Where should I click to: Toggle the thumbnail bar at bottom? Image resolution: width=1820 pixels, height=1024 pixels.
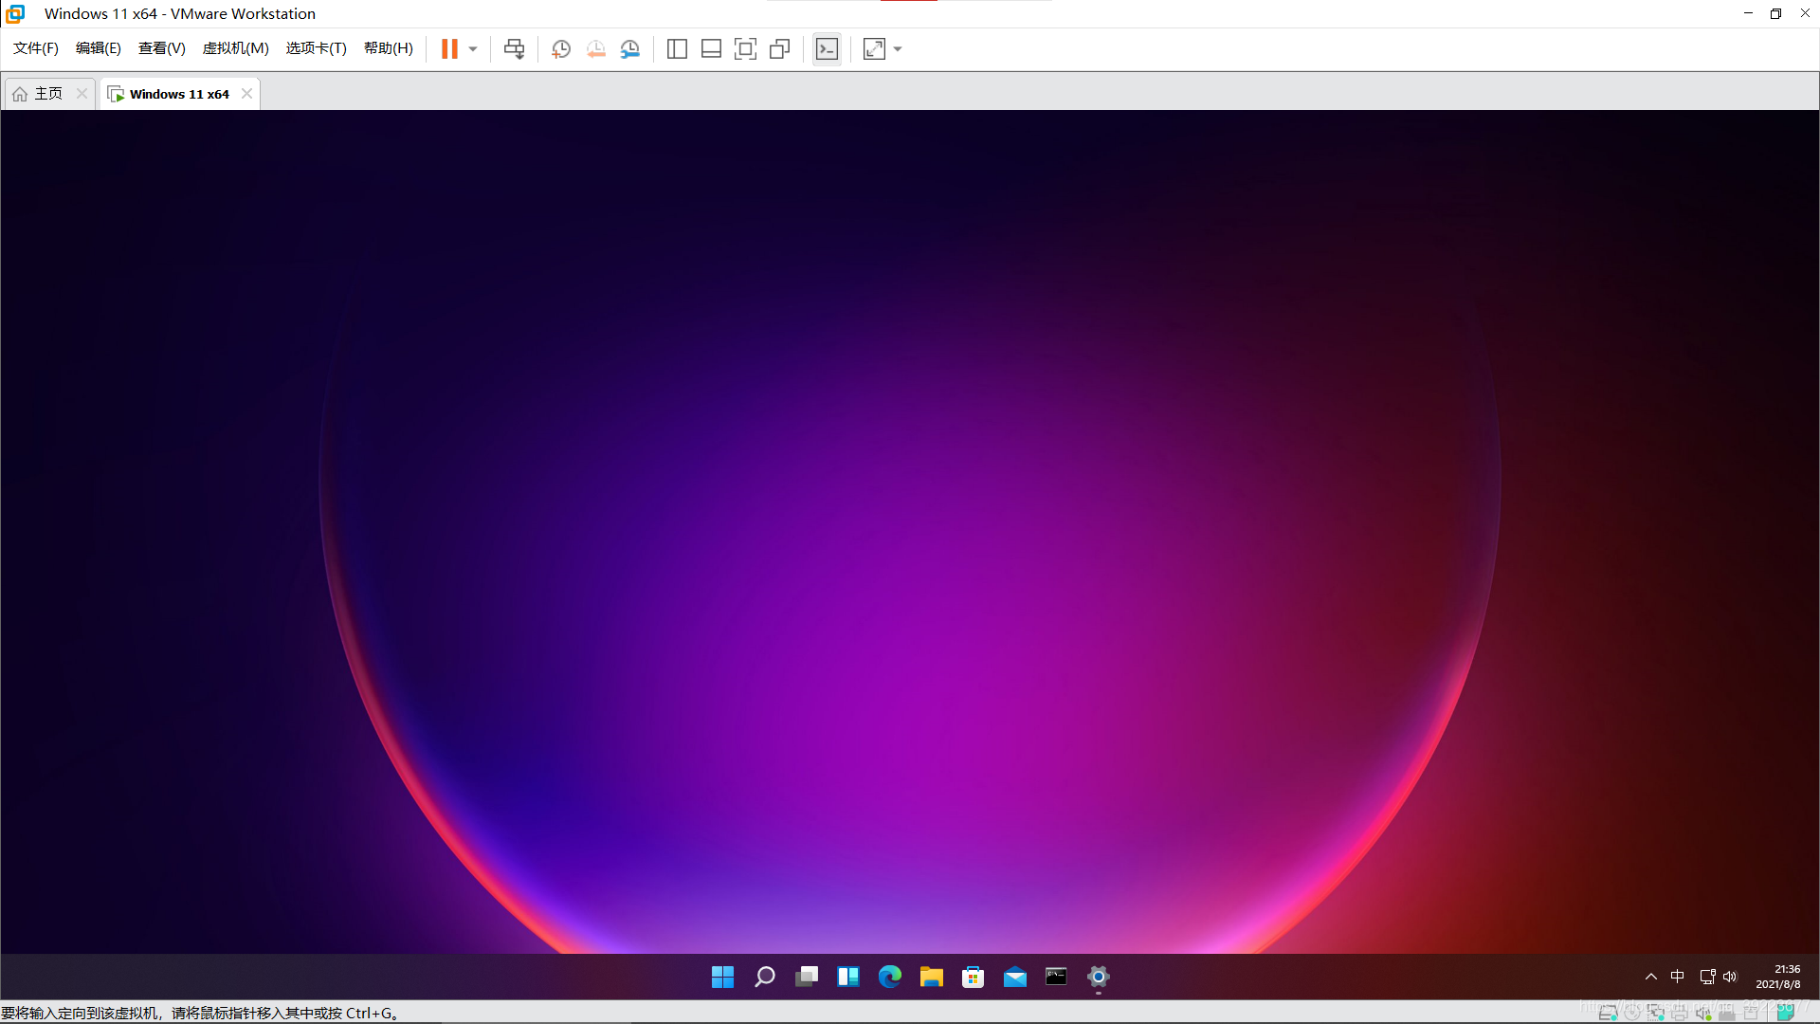pyautogui.click(x=711, y=48)
